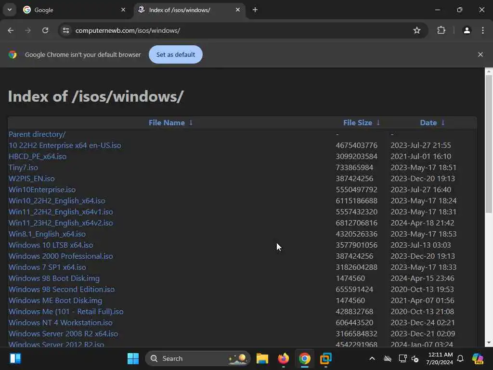
Task: Select the Index of /isos/windows/ tab
Action: pyautogui.click(x=190, y=10)
